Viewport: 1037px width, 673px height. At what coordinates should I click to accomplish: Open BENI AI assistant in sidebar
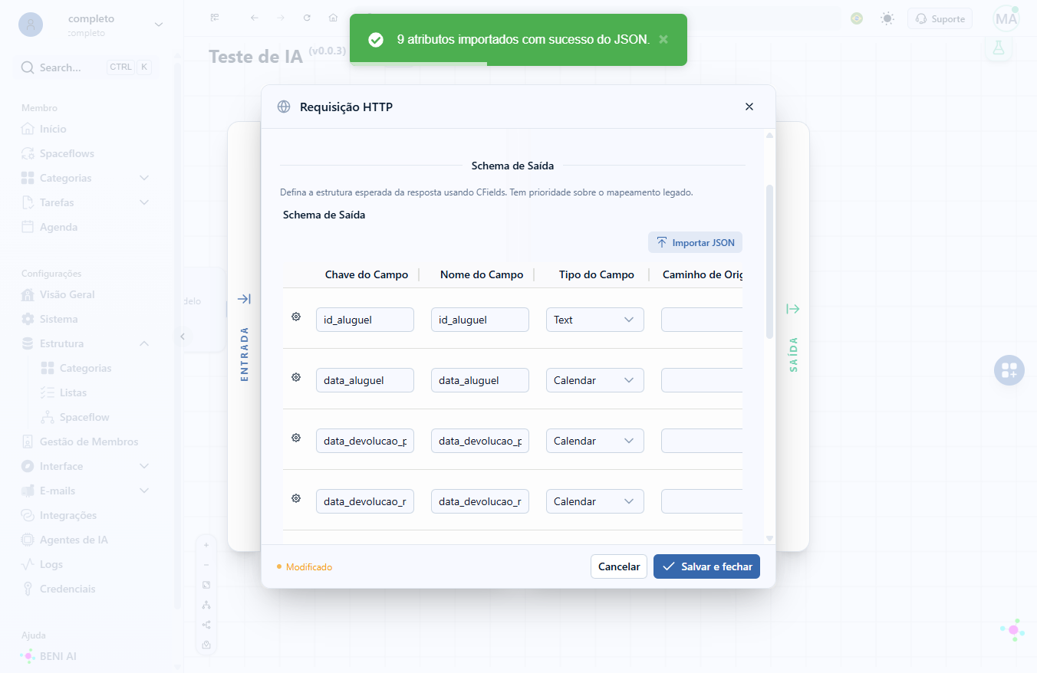pyautogui.click(x=49, y=656)
